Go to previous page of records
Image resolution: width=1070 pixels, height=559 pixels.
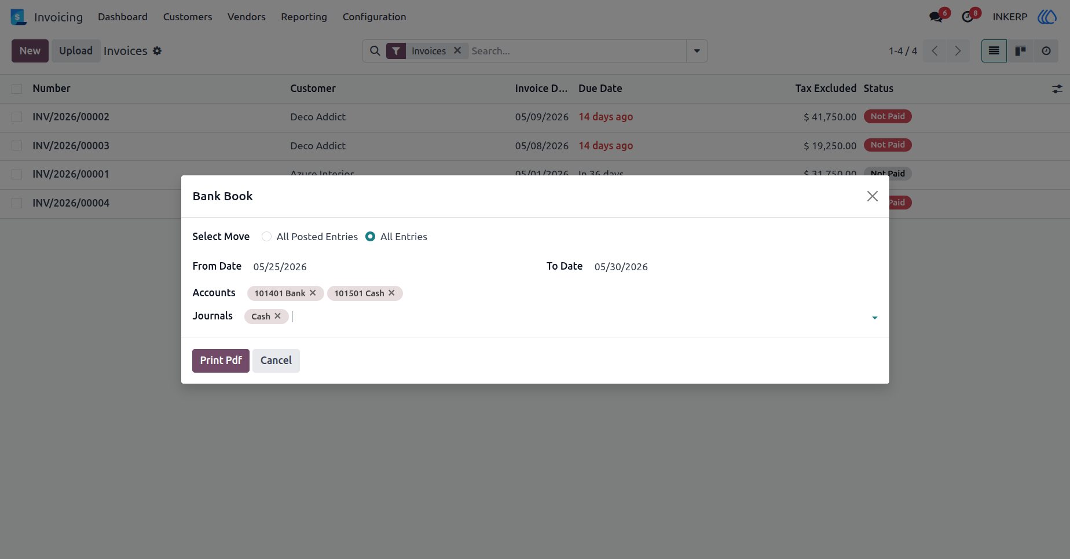(935, 51)
